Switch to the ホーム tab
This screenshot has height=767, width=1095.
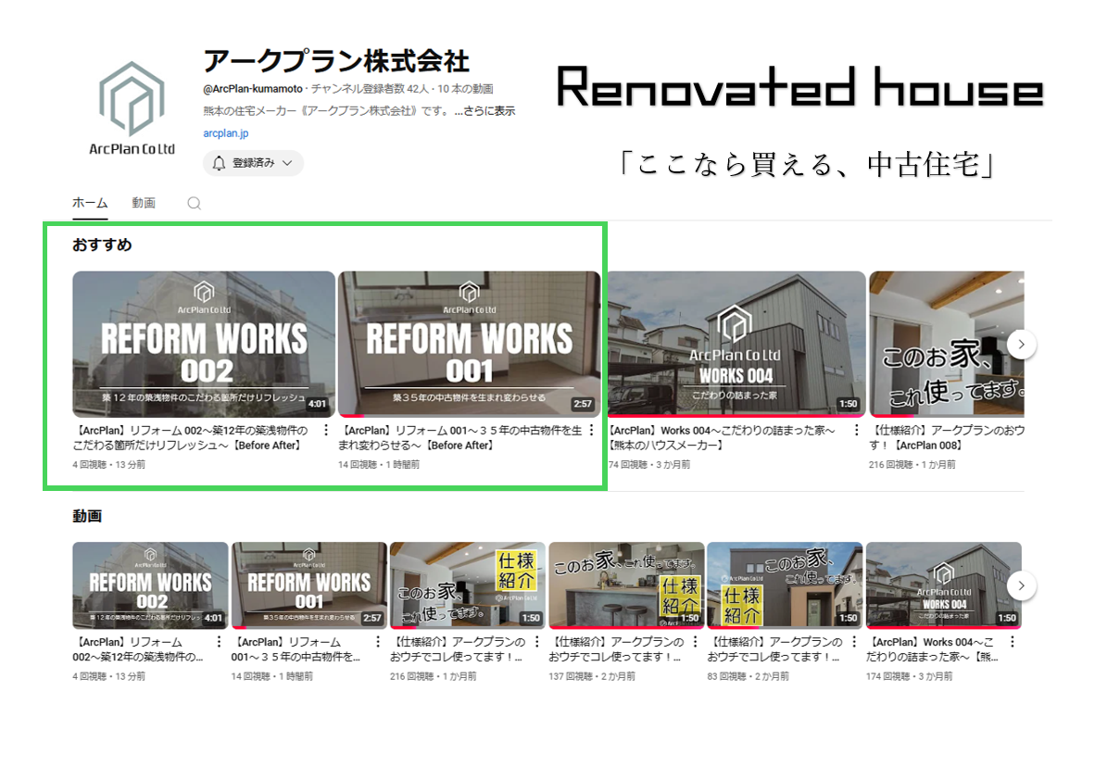pyautogui.click(x=90, y=203)
